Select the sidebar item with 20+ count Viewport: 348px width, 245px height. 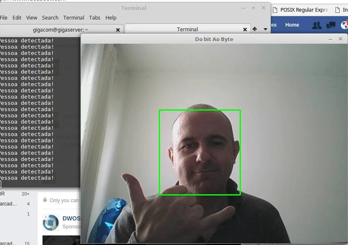[x=15, y=194]
